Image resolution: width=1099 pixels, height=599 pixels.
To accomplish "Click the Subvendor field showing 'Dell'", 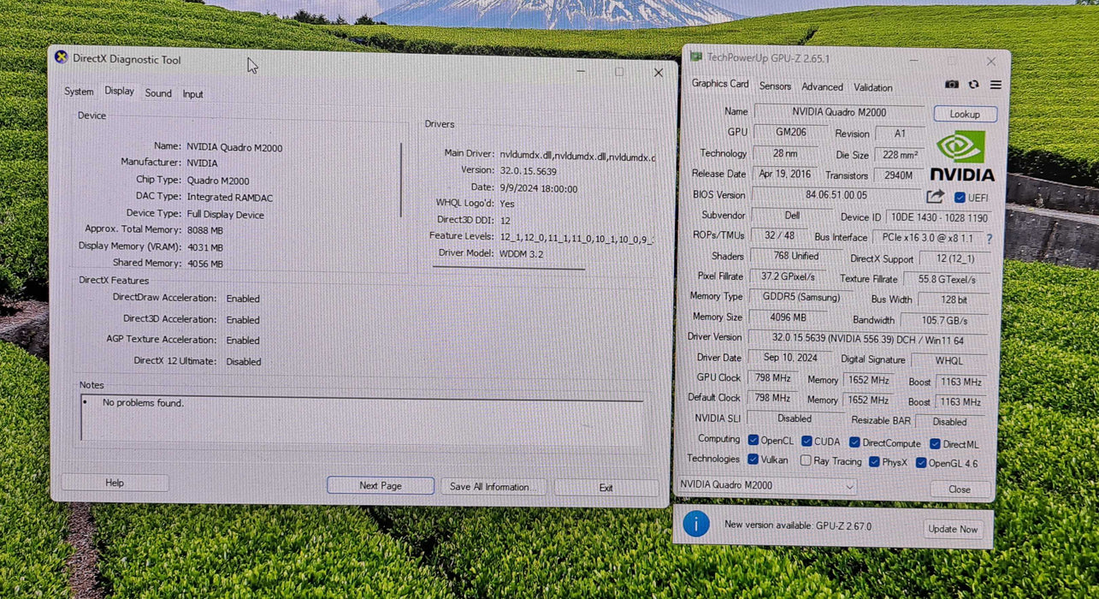I will 793,216.
